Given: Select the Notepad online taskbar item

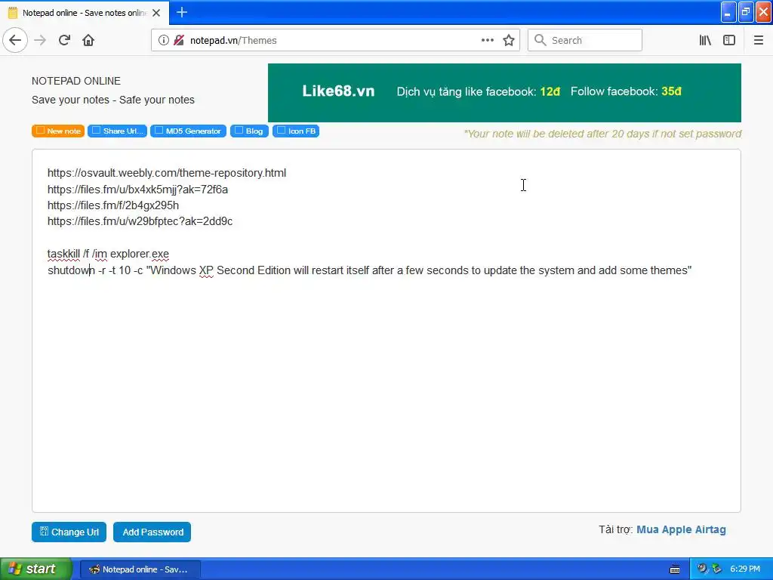Looking at the screenshot, I should click(x=140, y=569).
